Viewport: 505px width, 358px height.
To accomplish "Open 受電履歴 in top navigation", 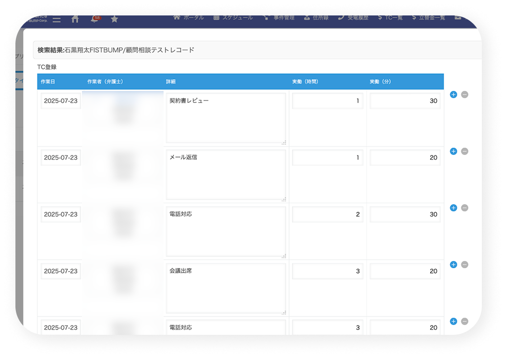I will pyautogui.click(x=353, y=17).
